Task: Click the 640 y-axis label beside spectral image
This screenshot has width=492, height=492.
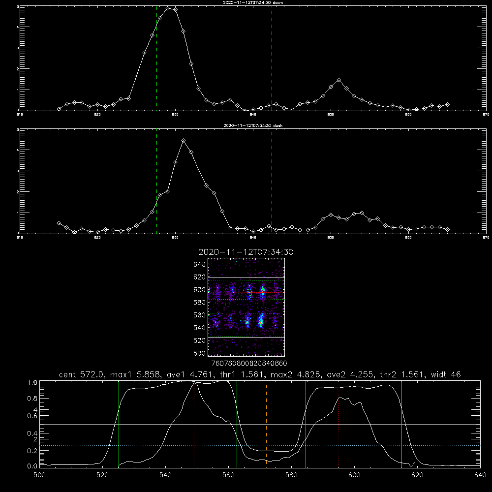Action: click(200, 265)
